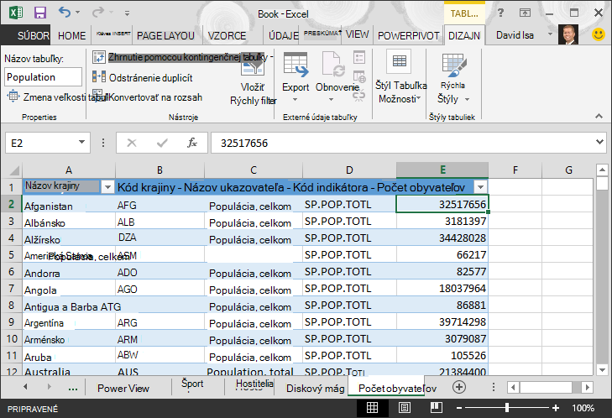The image size is (612, 418).
Task: Click the Redo arrow icon
Action: (x=97, y=13)
